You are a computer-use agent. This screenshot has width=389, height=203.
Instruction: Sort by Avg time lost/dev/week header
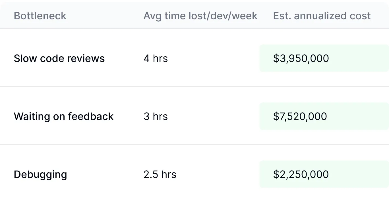200,16
